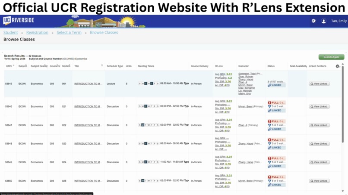Open instructor Diaz, Benjamin link
This screenshot has width=348, height=195.
pos(247,88)
